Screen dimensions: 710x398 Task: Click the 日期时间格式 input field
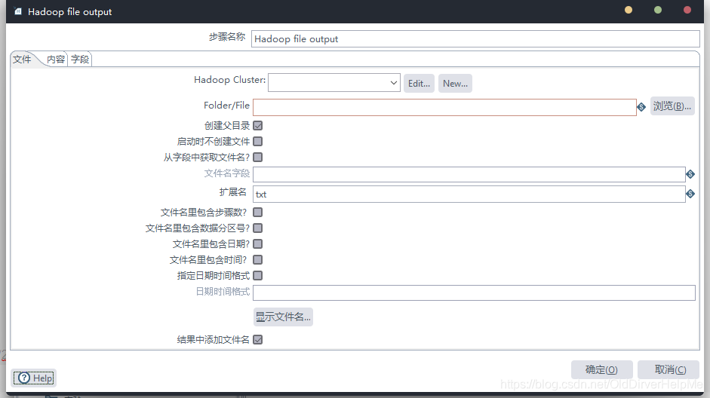tap(474, 292)
